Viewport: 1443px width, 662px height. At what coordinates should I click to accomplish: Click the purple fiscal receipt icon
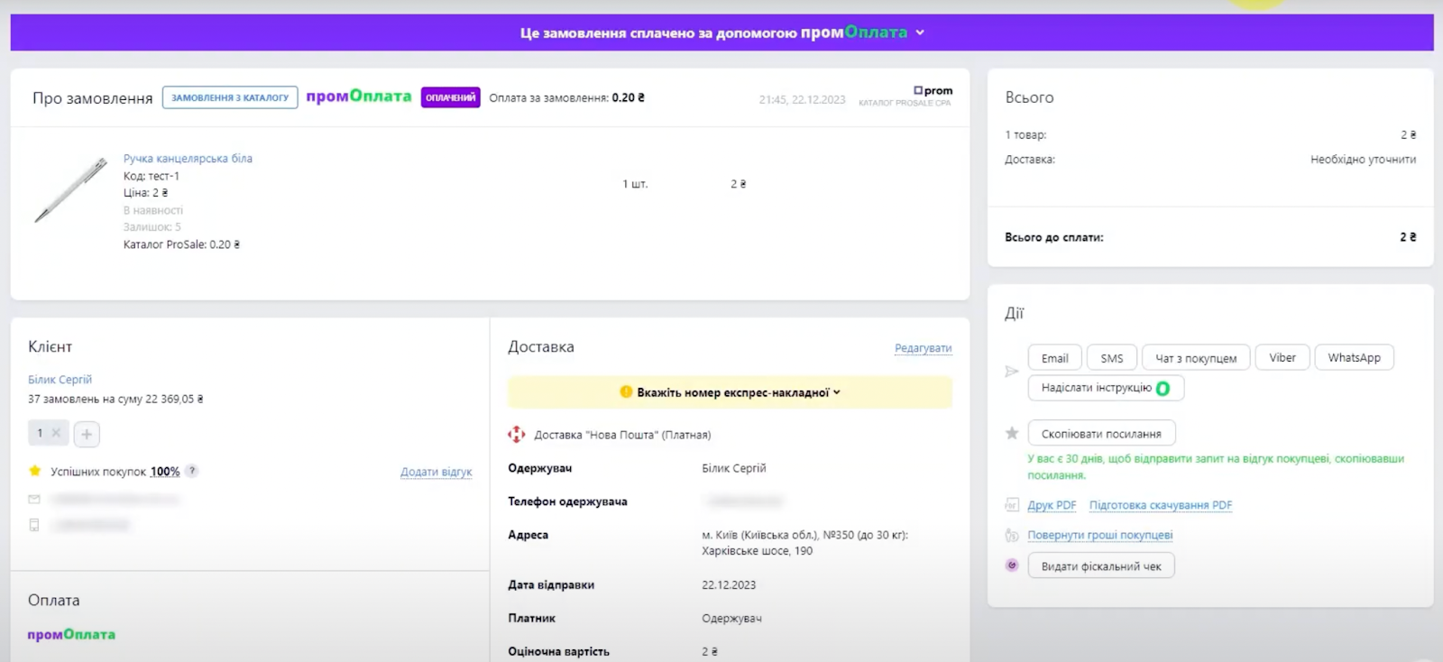click(1012, 565)
